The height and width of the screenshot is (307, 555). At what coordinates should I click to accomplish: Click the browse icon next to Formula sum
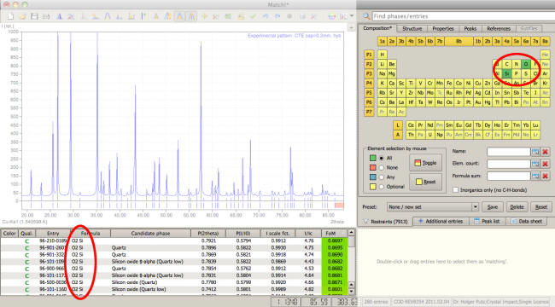coord(535,176)
